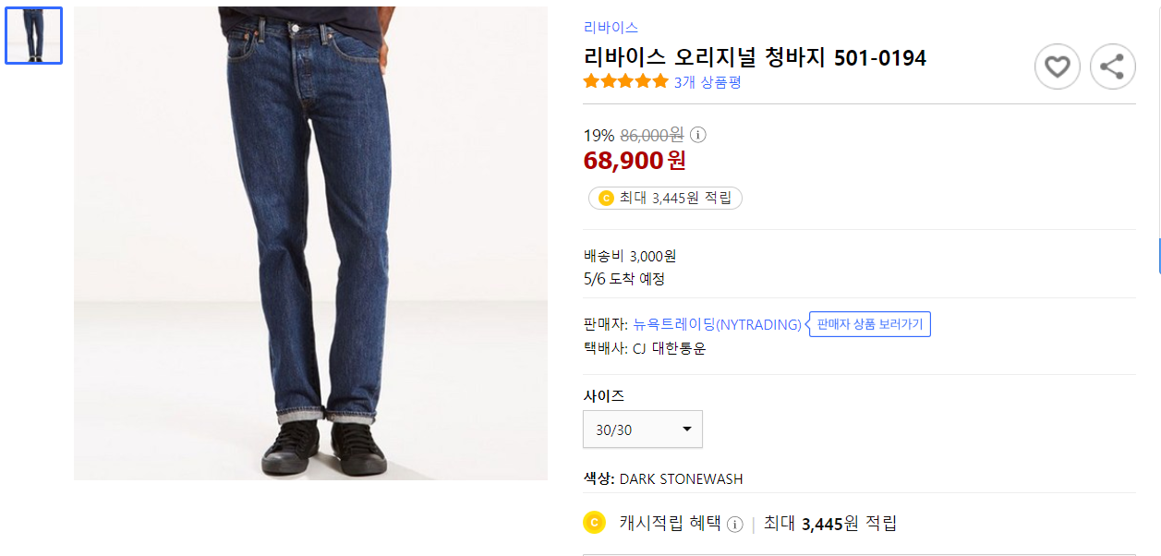
Task: Open the info tooltip next to 캐시적립 혜택
Action: point(734,522)
